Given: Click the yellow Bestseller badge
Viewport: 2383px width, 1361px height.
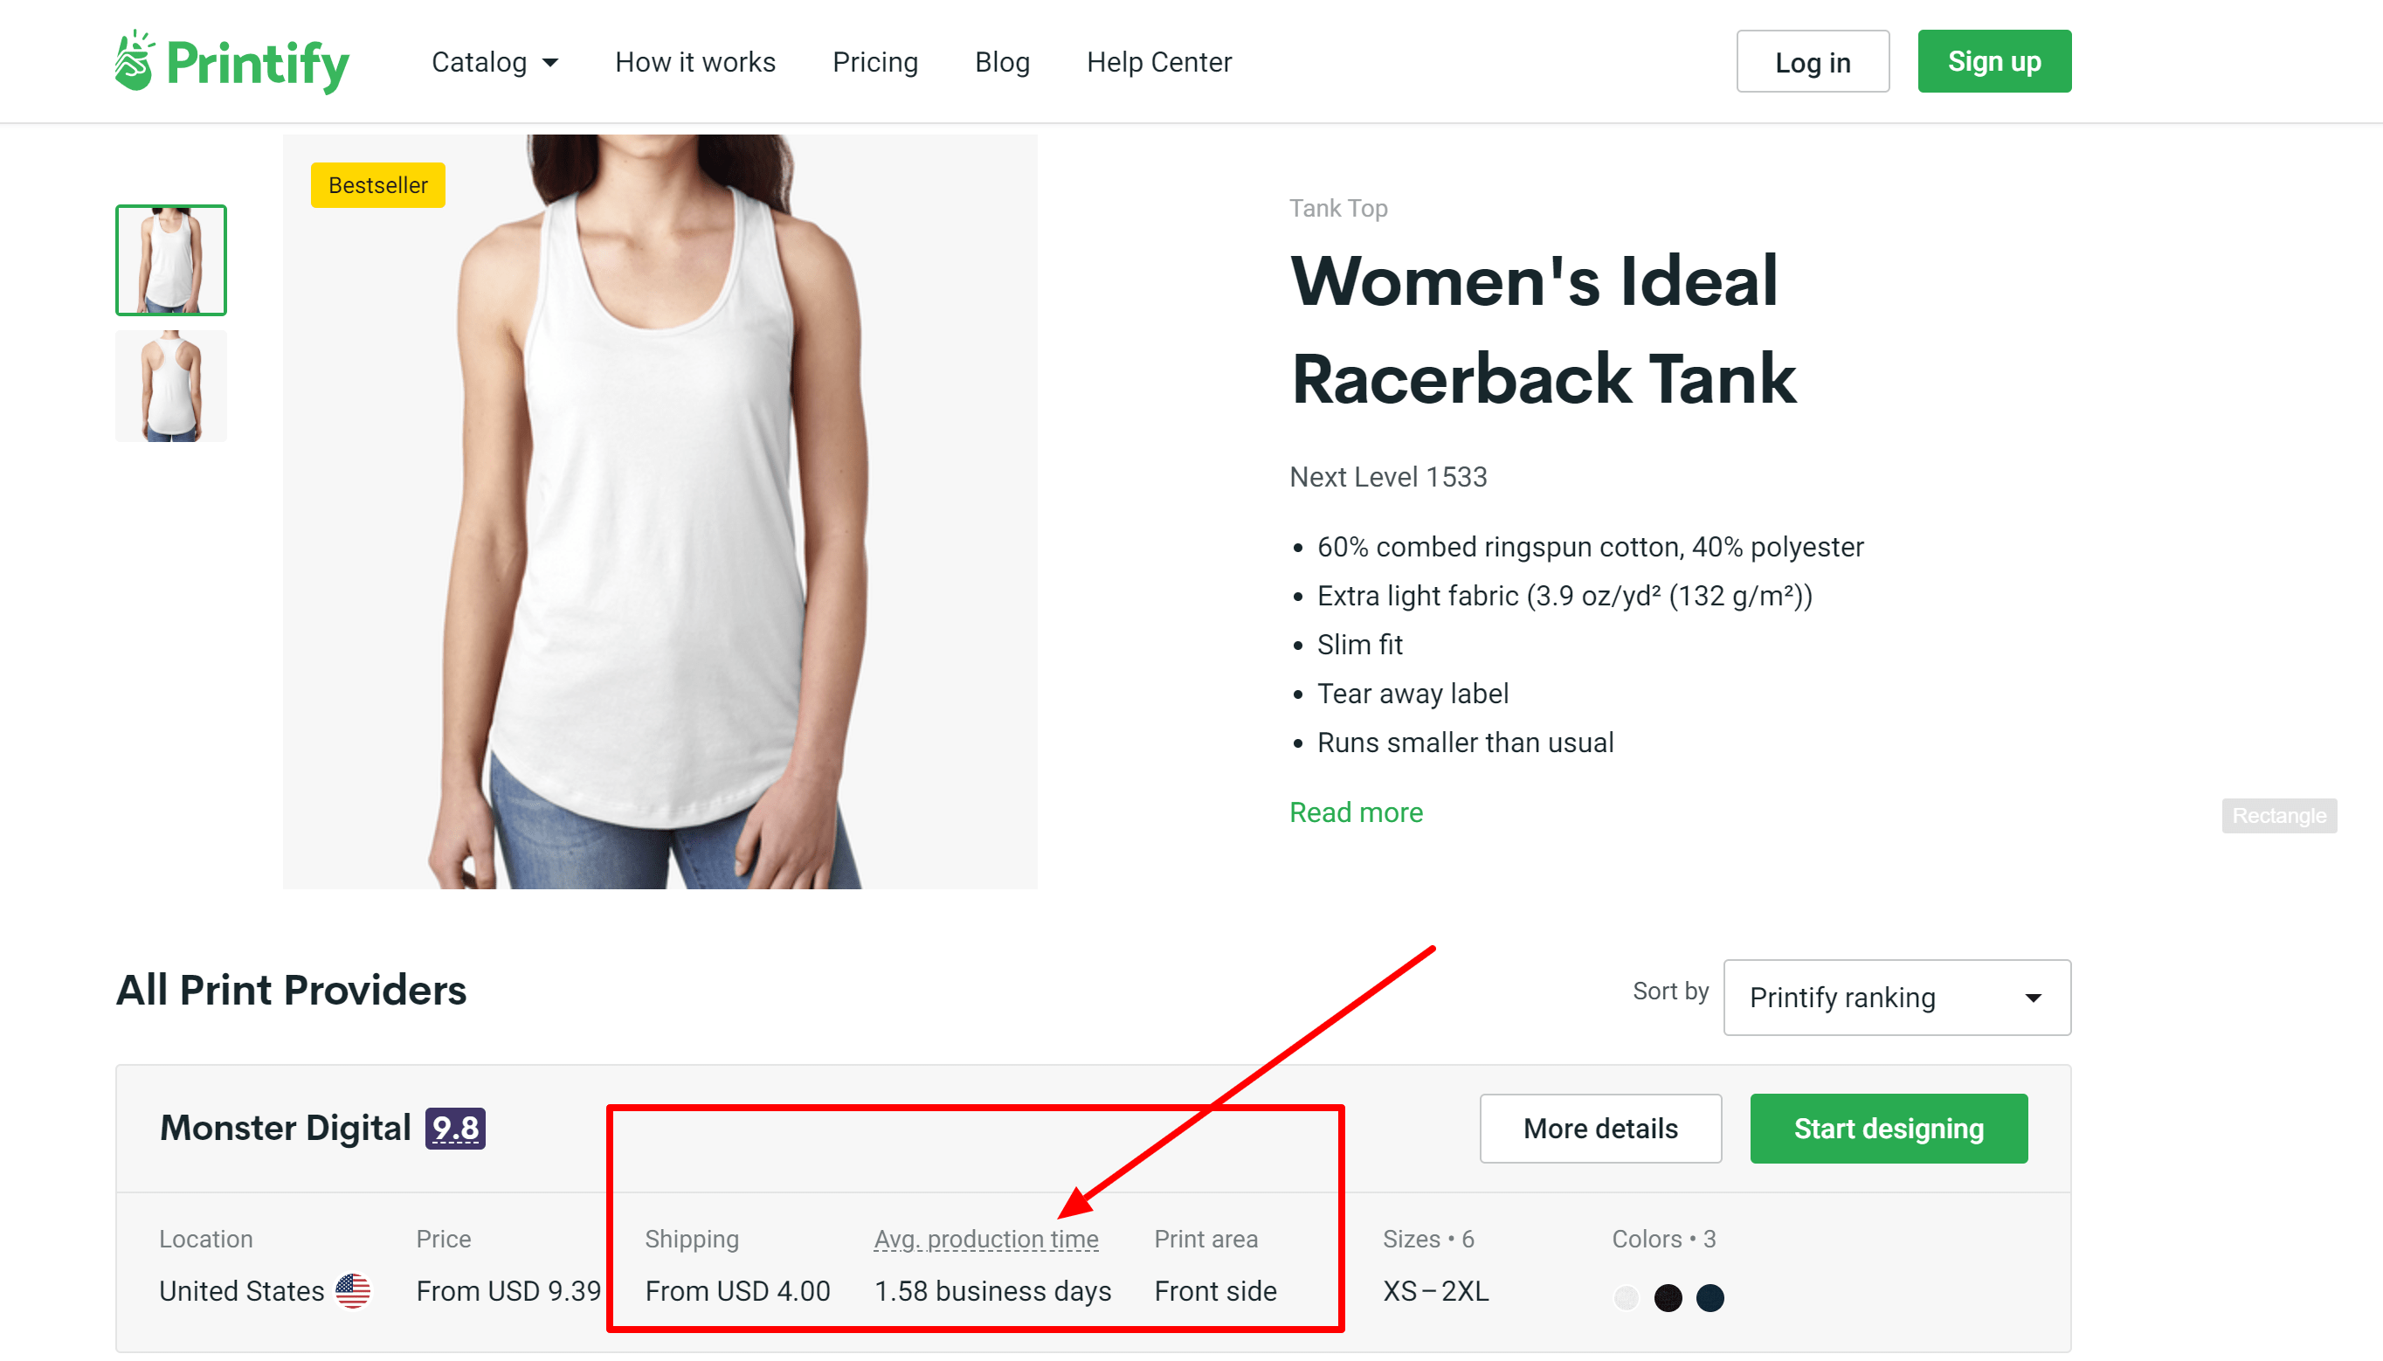Looking at the screenshot, I should point(377,185).
